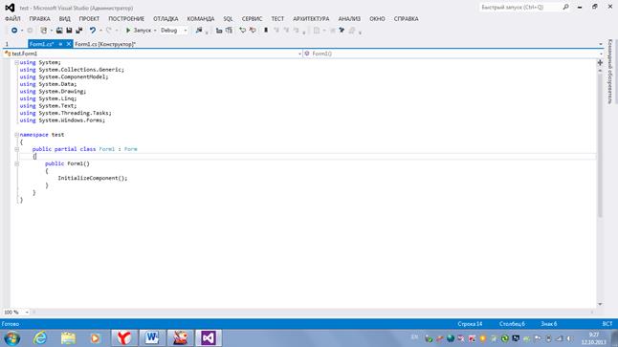Click the New Project toolbar icon

pos(44,31)
